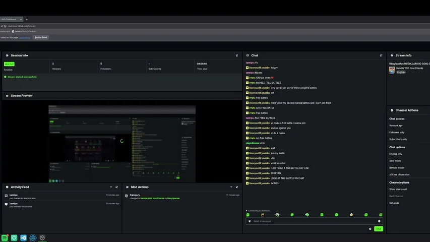Click the HEALTHY session badge
430x242 pixels.
(9, 64)
